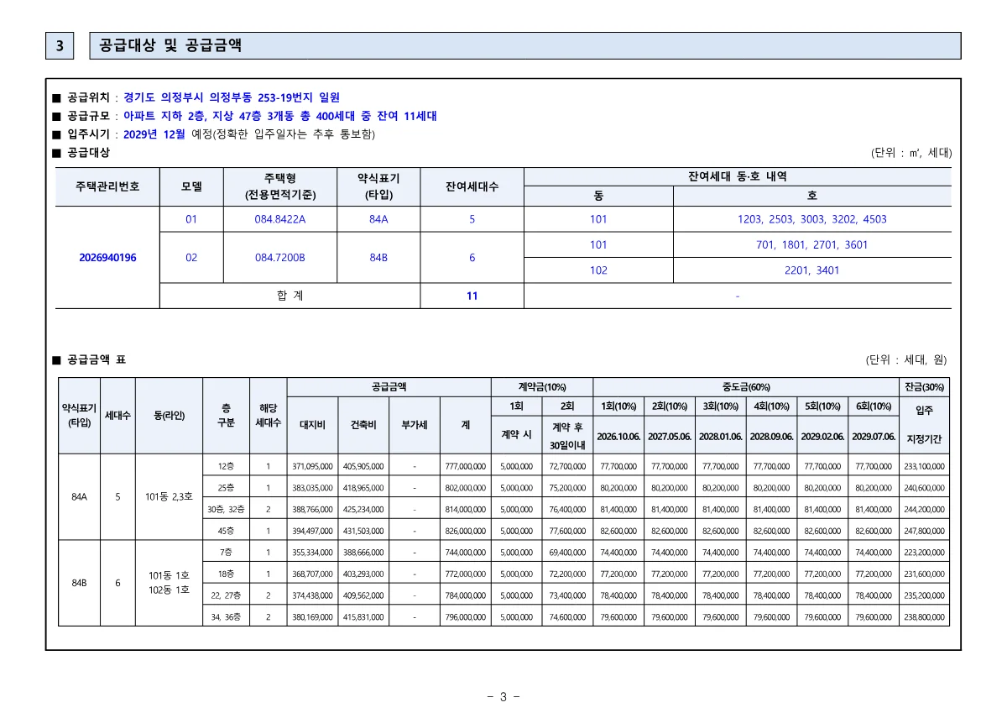Select balance amount 238,800,000

pyautogui.click(x=924, y=616)
